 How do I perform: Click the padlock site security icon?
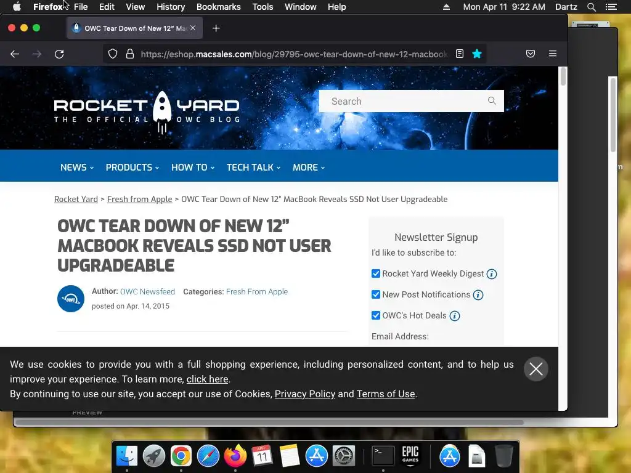pyautogui.click(x=129, y=54)
